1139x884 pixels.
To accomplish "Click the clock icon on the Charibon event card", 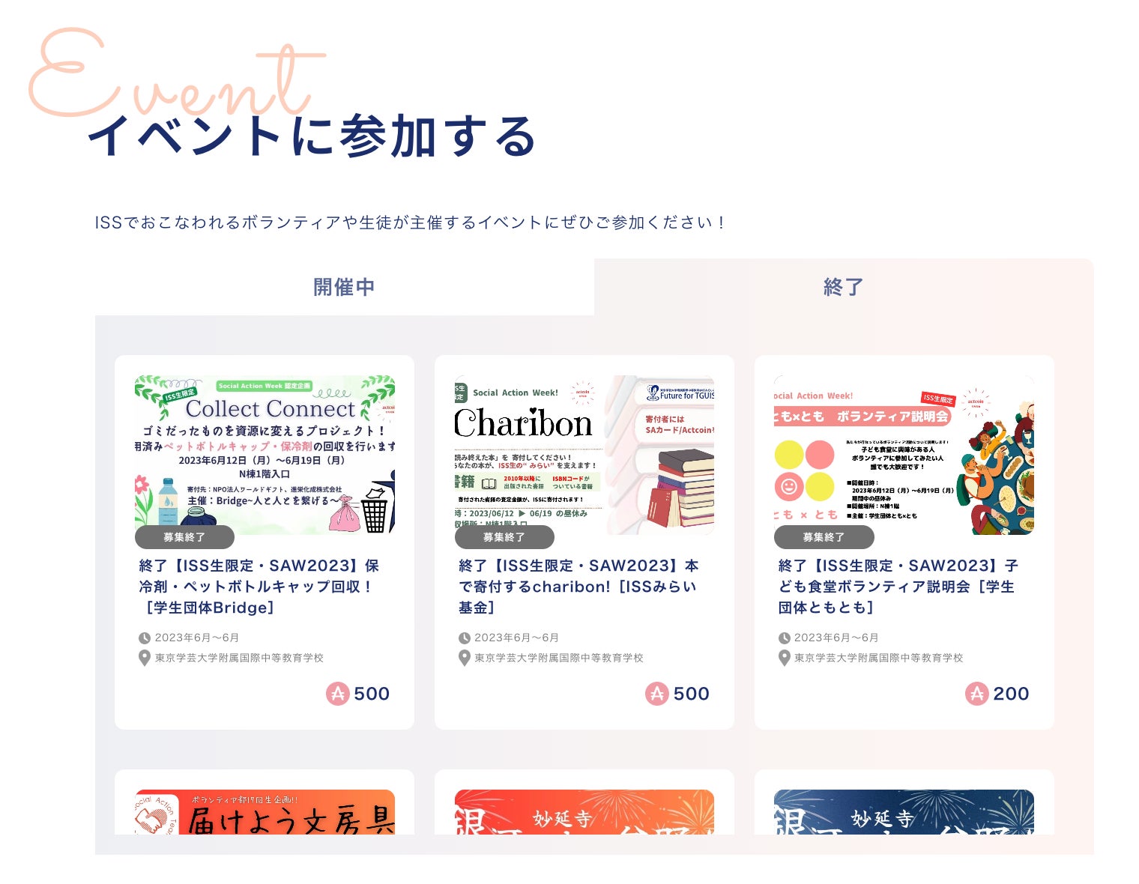I will pyautogui.click(x=465, y=638).
